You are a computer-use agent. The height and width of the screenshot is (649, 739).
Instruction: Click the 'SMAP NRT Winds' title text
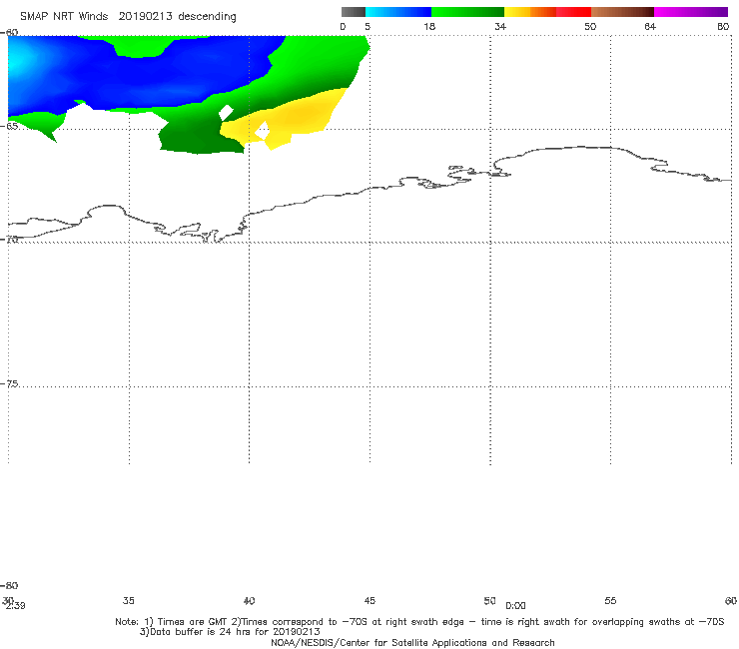click(64, 16)
